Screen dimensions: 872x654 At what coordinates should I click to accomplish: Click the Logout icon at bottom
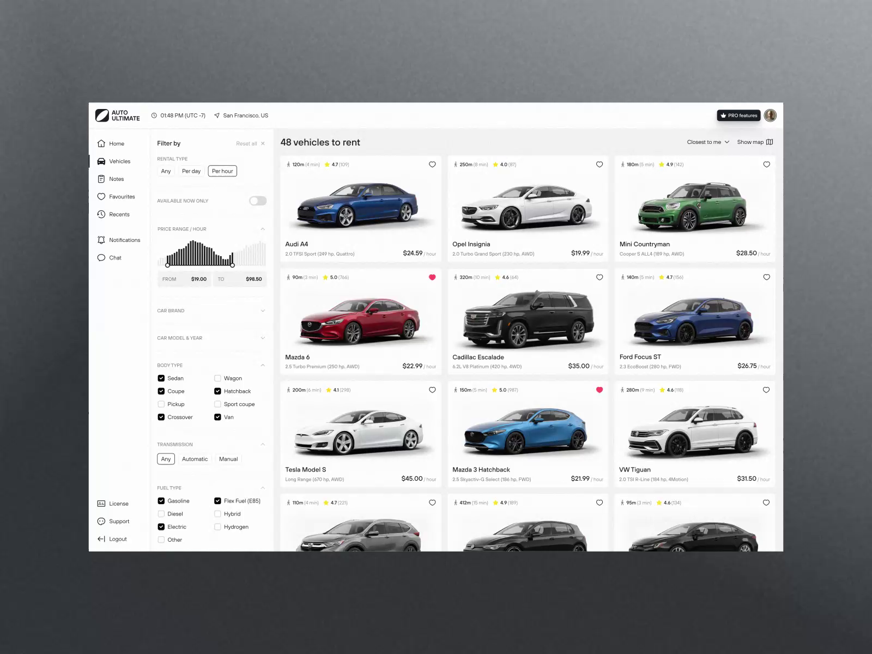pos(101,538)
